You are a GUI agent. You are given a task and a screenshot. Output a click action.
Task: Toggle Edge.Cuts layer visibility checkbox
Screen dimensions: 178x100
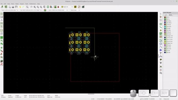(167, 43)
